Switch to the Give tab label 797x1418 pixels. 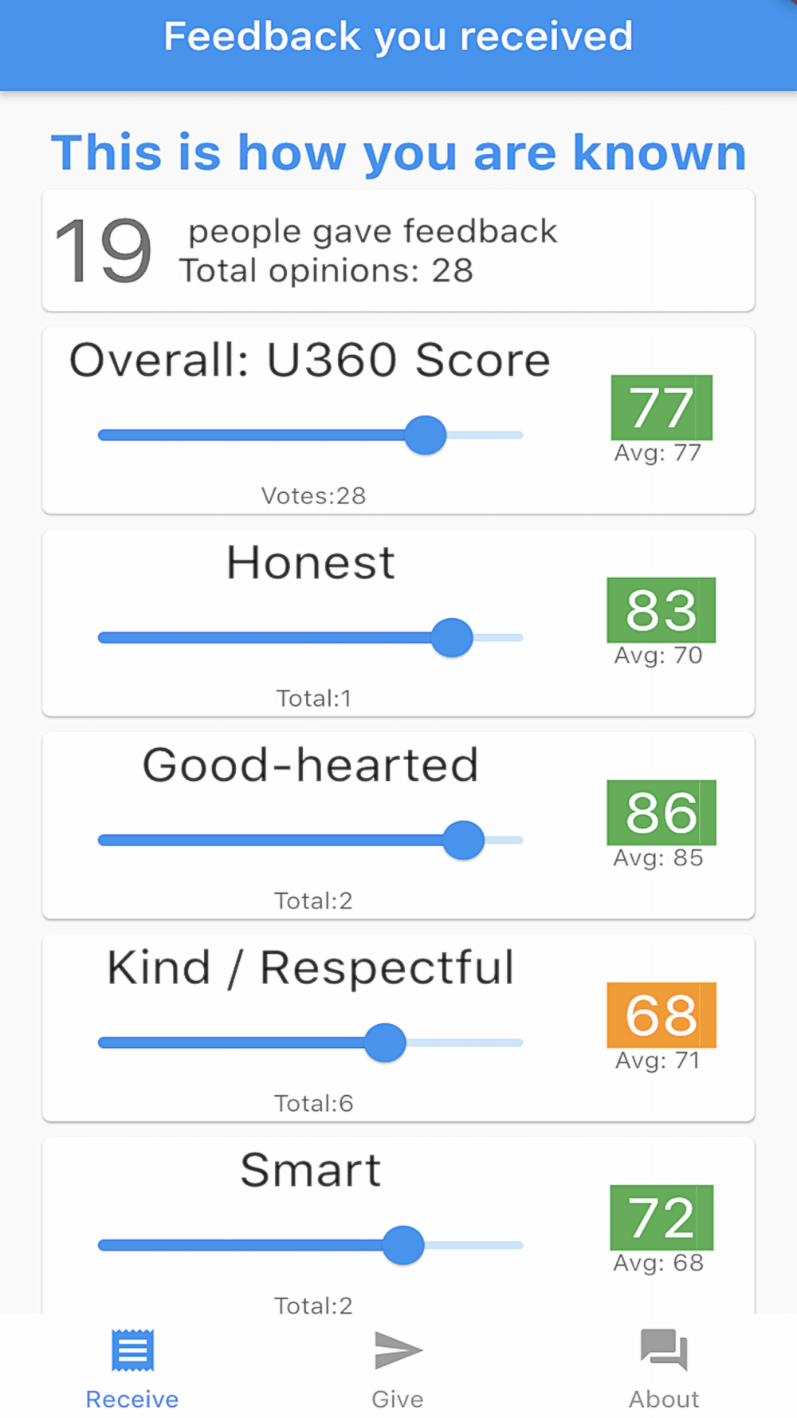click(398, 1399)
